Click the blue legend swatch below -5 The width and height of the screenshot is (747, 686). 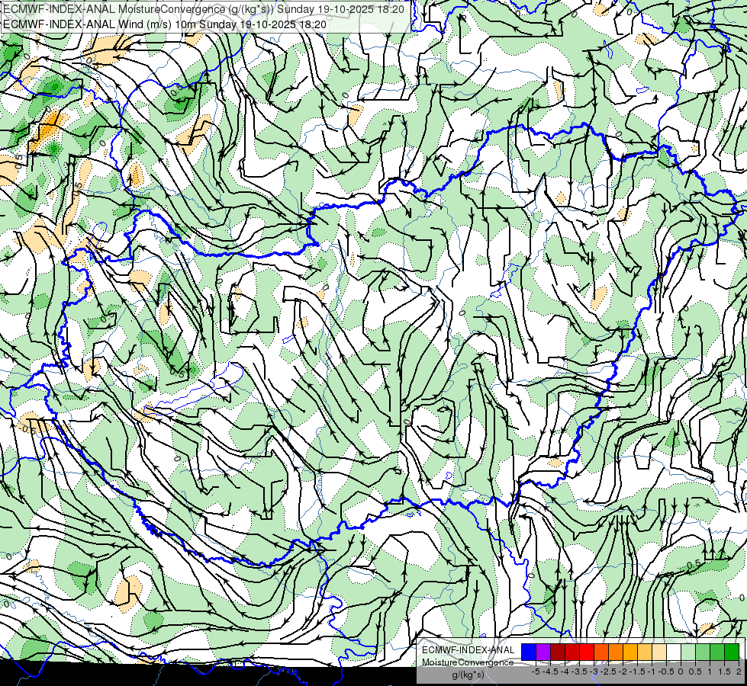pyautogui.click(x=529, y=652)
